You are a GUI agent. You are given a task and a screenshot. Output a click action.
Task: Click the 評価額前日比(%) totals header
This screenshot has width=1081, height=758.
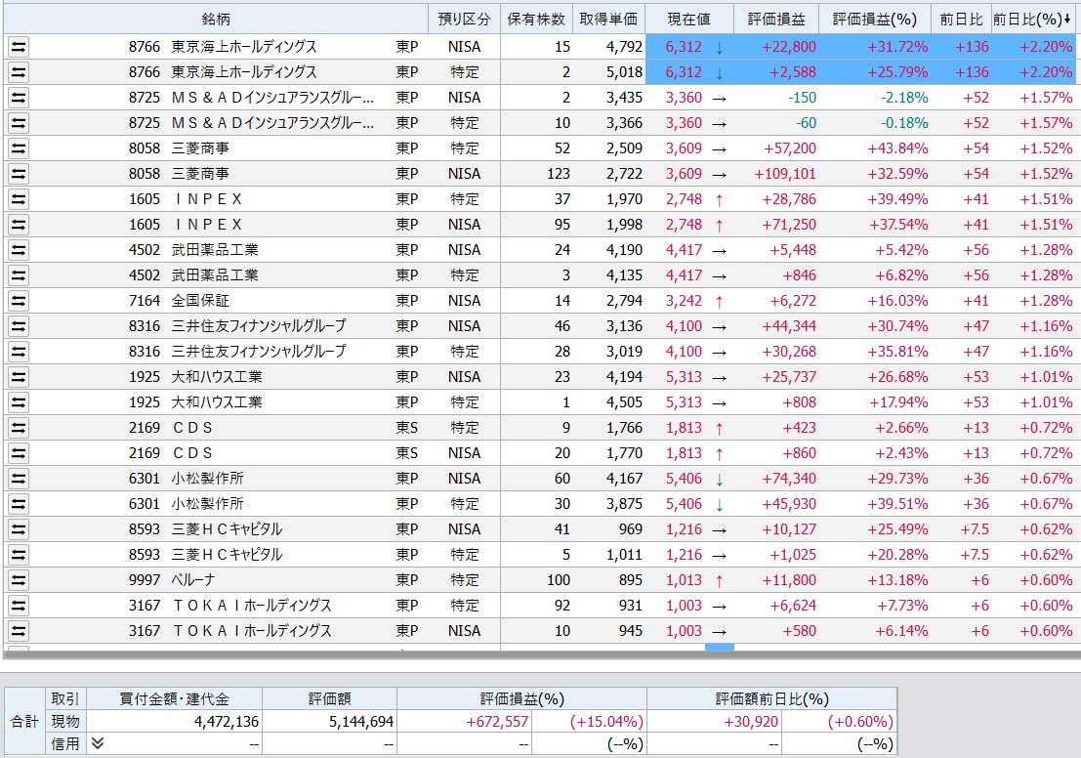[x=772, y=698]
